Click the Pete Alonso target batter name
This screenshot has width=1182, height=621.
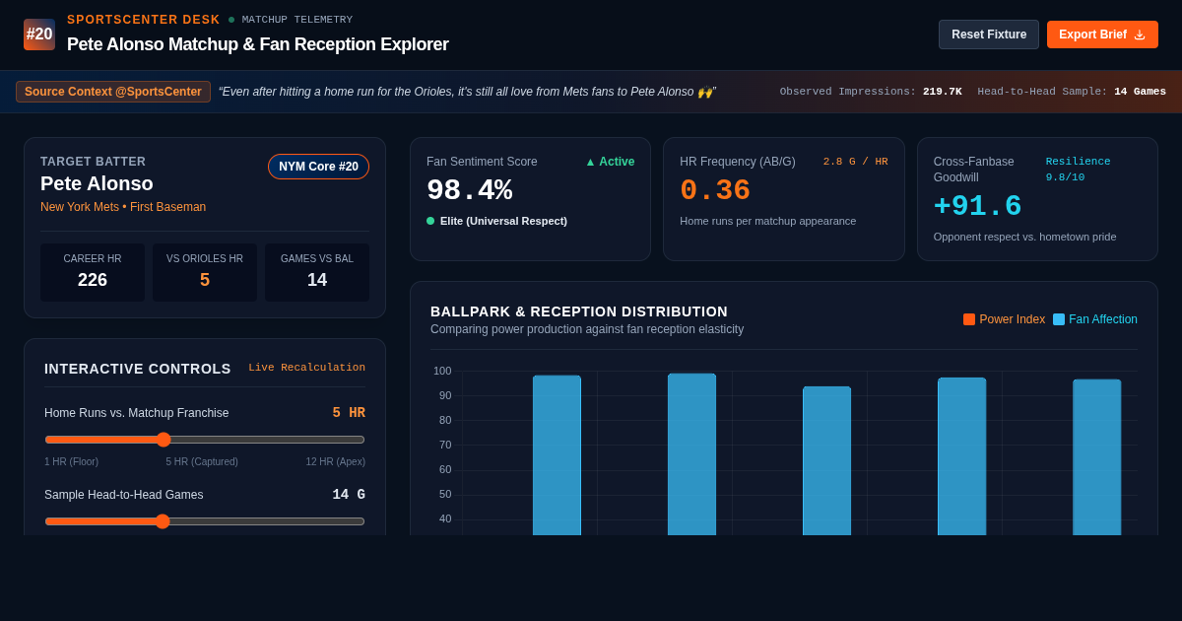(x=97, y=183)
